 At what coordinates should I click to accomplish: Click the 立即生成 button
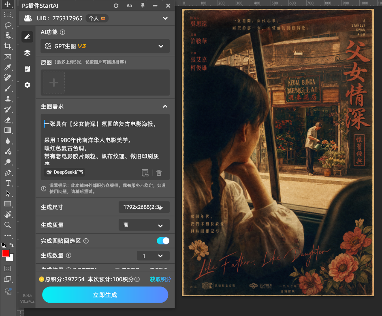105,295
